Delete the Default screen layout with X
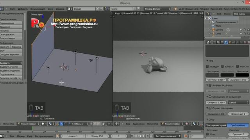Viewport: 250px width, 140px height. (x=101, y=9)
